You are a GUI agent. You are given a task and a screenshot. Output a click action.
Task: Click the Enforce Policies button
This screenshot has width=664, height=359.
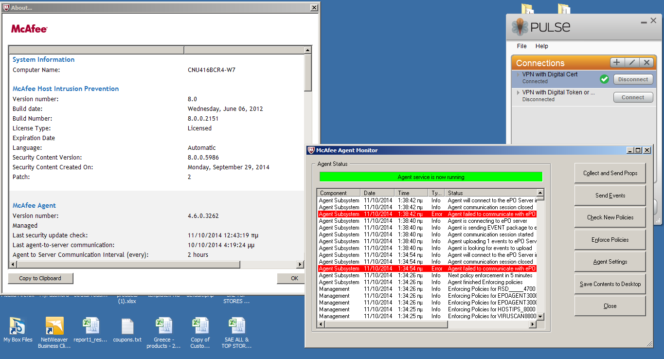coord(610,240)
